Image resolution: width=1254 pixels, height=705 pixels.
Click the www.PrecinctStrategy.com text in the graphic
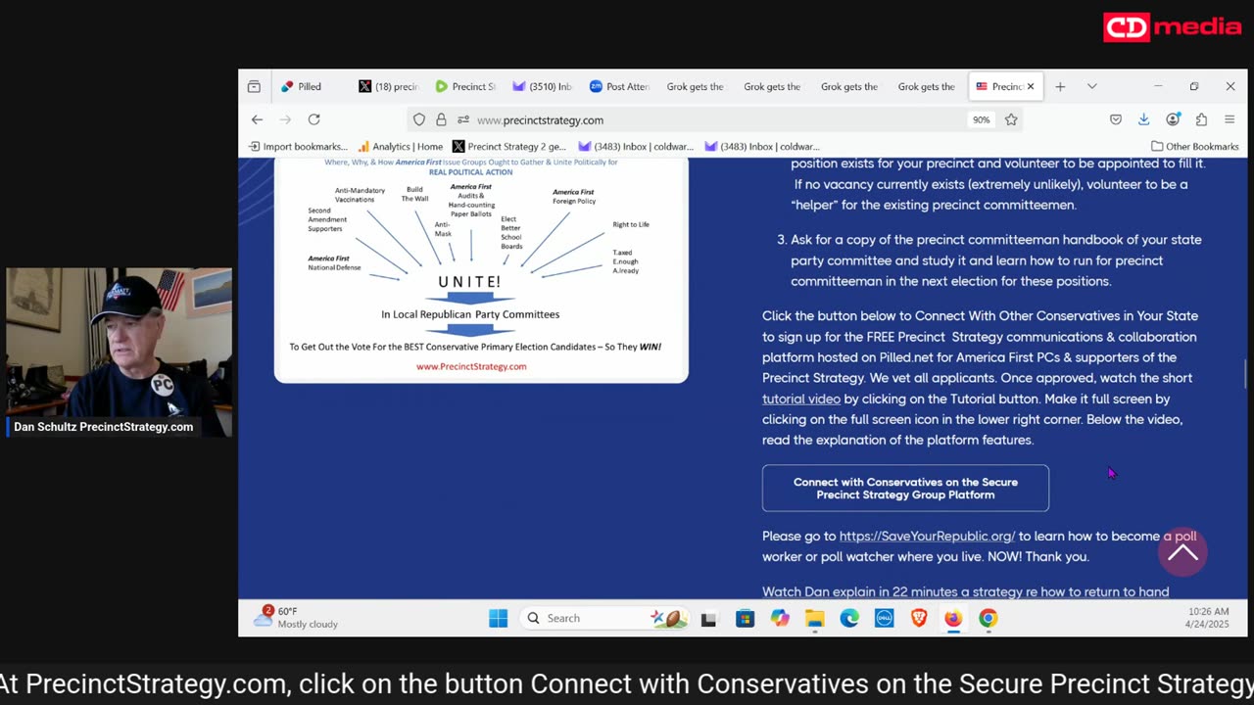click(x=471, y=366)
